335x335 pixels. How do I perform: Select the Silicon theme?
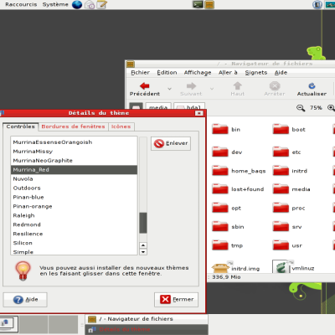pyautogui.click(x=74, y=243)
